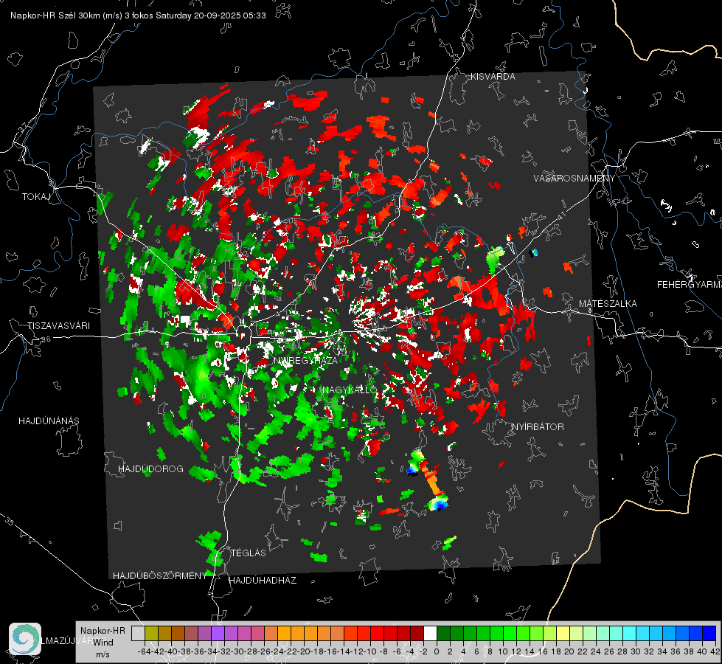
Task: Click the FEHÉRGYARMAT label at right edge
Action: [x=690, y=284]
